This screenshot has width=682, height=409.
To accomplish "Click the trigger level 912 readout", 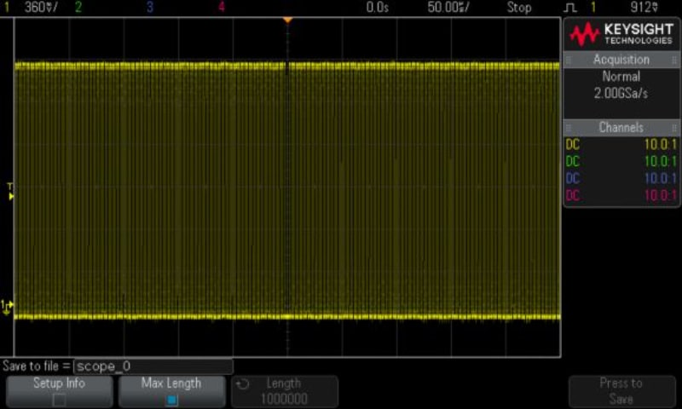I will coord(644,7).
